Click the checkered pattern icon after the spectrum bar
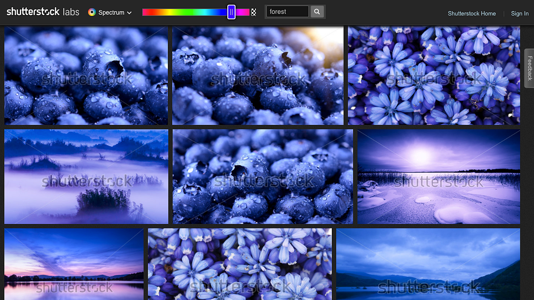 [253, 12]
